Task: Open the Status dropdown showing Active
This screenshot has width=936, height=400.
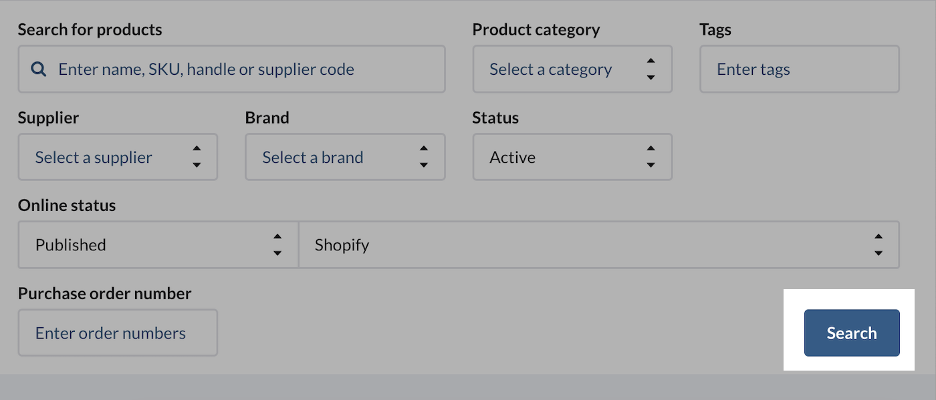Action: [x=555, y=158]
